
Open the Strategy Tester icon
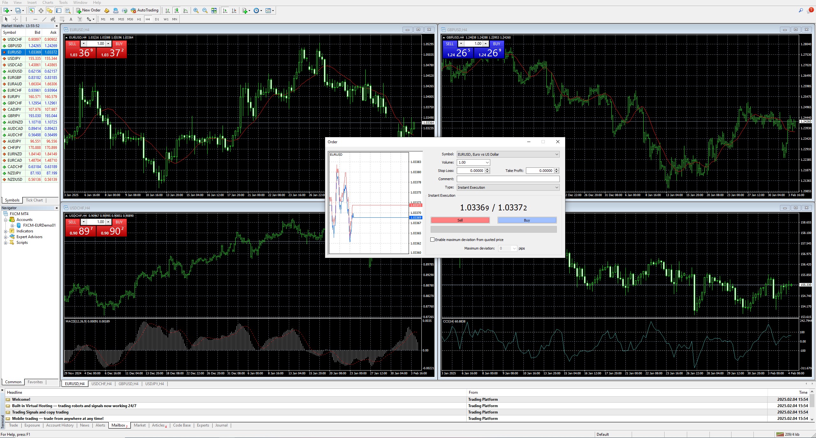click(68, 11)
